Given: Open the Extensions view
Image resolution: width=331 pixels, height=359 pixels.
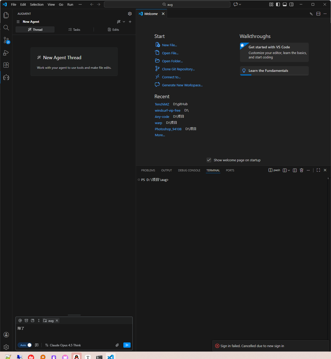Looking at the screenshot, I should 6,65.
